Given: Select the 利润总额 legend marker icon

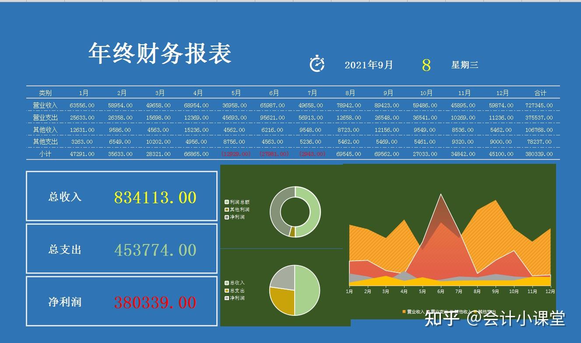Looking at the screenshot, I should coord(226,202).
